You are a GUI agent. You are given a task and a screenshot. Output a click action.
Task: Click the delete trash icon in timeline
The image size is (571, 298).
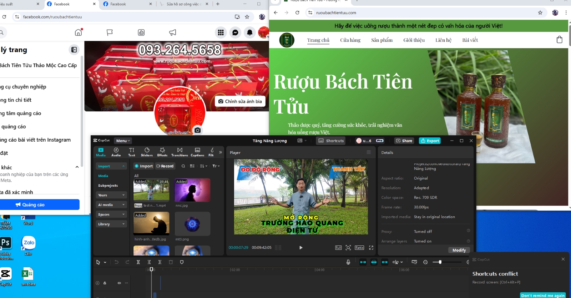(x=171, y=262)
